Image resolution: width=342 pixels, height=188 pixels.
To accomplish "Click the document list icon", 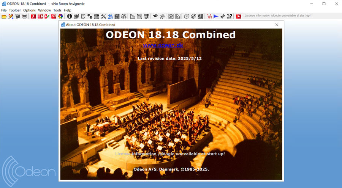I will tap(83, 16).
